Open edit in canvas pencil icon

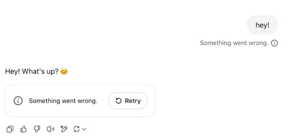point(64,129)
